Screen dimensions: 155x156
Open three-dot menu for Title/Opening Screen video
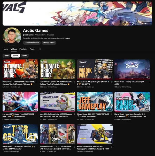tap(149, 82)
